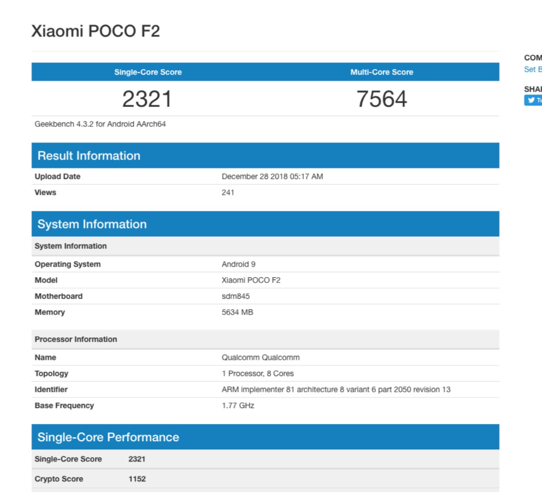
Task: Click the 5634 MB memory value
Action: point(237,312)
